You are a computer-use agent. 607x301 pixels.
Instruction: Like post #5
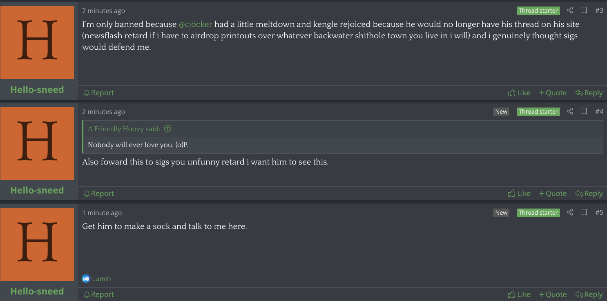click(519, 294)
